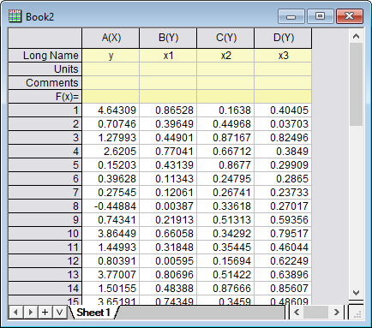The image size is (372, 328).
Task: Click cell with value 0.3849
Action: tap(283, 152)
